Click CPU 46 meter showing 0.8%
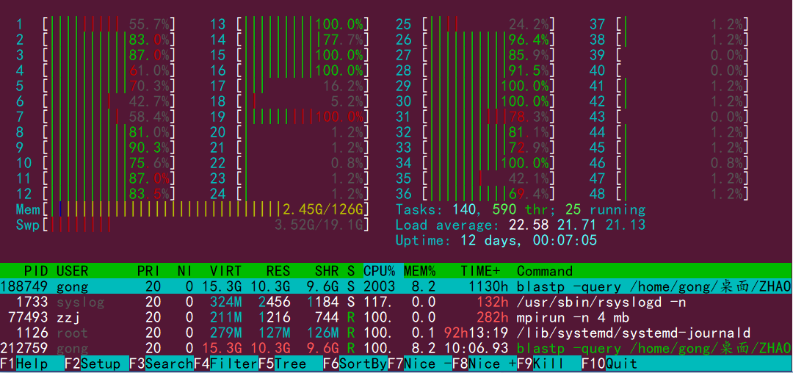 point(669,163)
